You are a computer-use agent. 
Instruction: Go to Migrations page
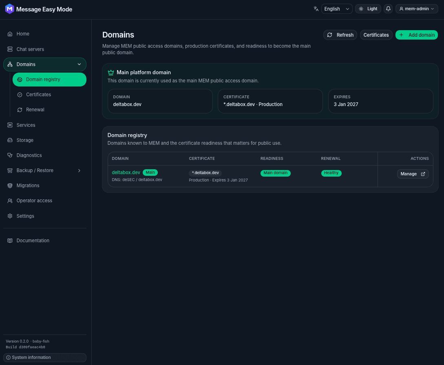pyautogui.click(x=45, y=186)
